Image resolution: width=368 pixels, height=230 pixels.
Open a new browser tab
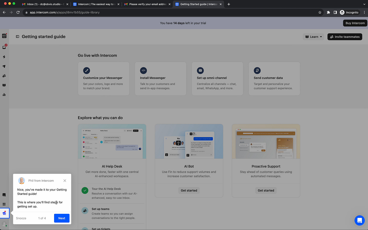click(229, 4)
